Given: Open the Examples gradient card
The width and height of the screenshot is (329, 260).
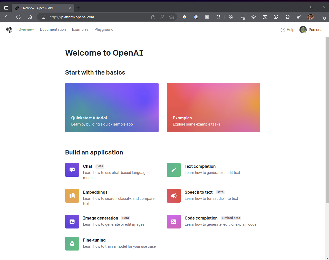Looking at the screenshot, I should click(214, 108).
